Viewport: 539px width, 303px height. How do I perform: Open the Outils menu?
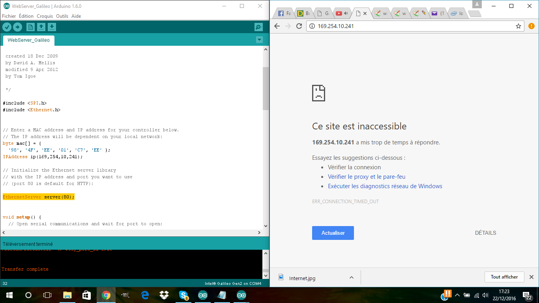[62, 16]
